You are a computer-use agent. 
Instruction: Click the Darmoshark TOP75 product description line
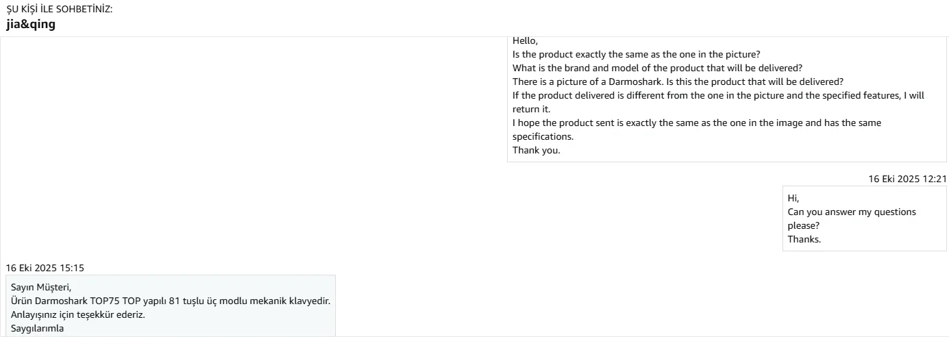(171, 301)
